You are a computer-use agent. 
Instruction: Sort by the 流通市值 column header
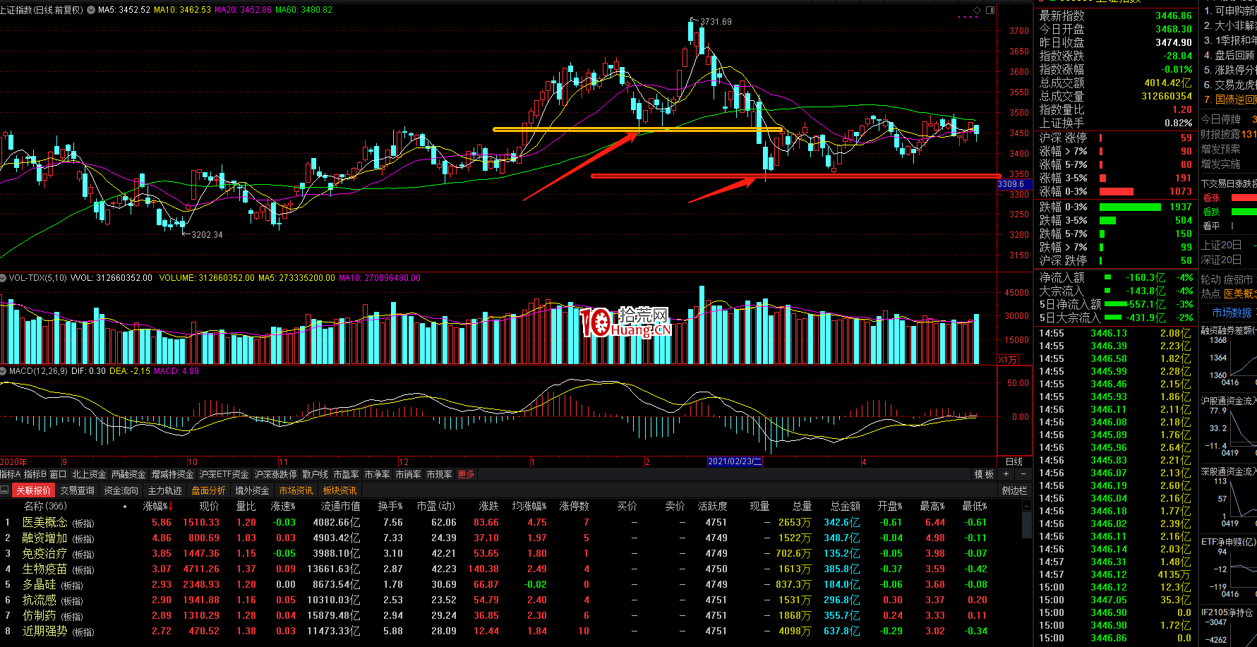click(x=340, y=506)
